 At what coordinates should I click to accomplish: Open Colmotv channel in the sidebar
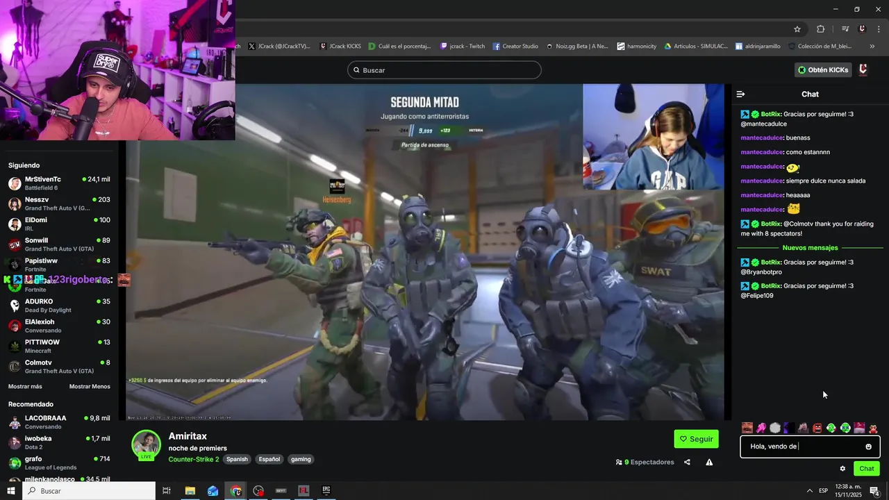point(59,367)
